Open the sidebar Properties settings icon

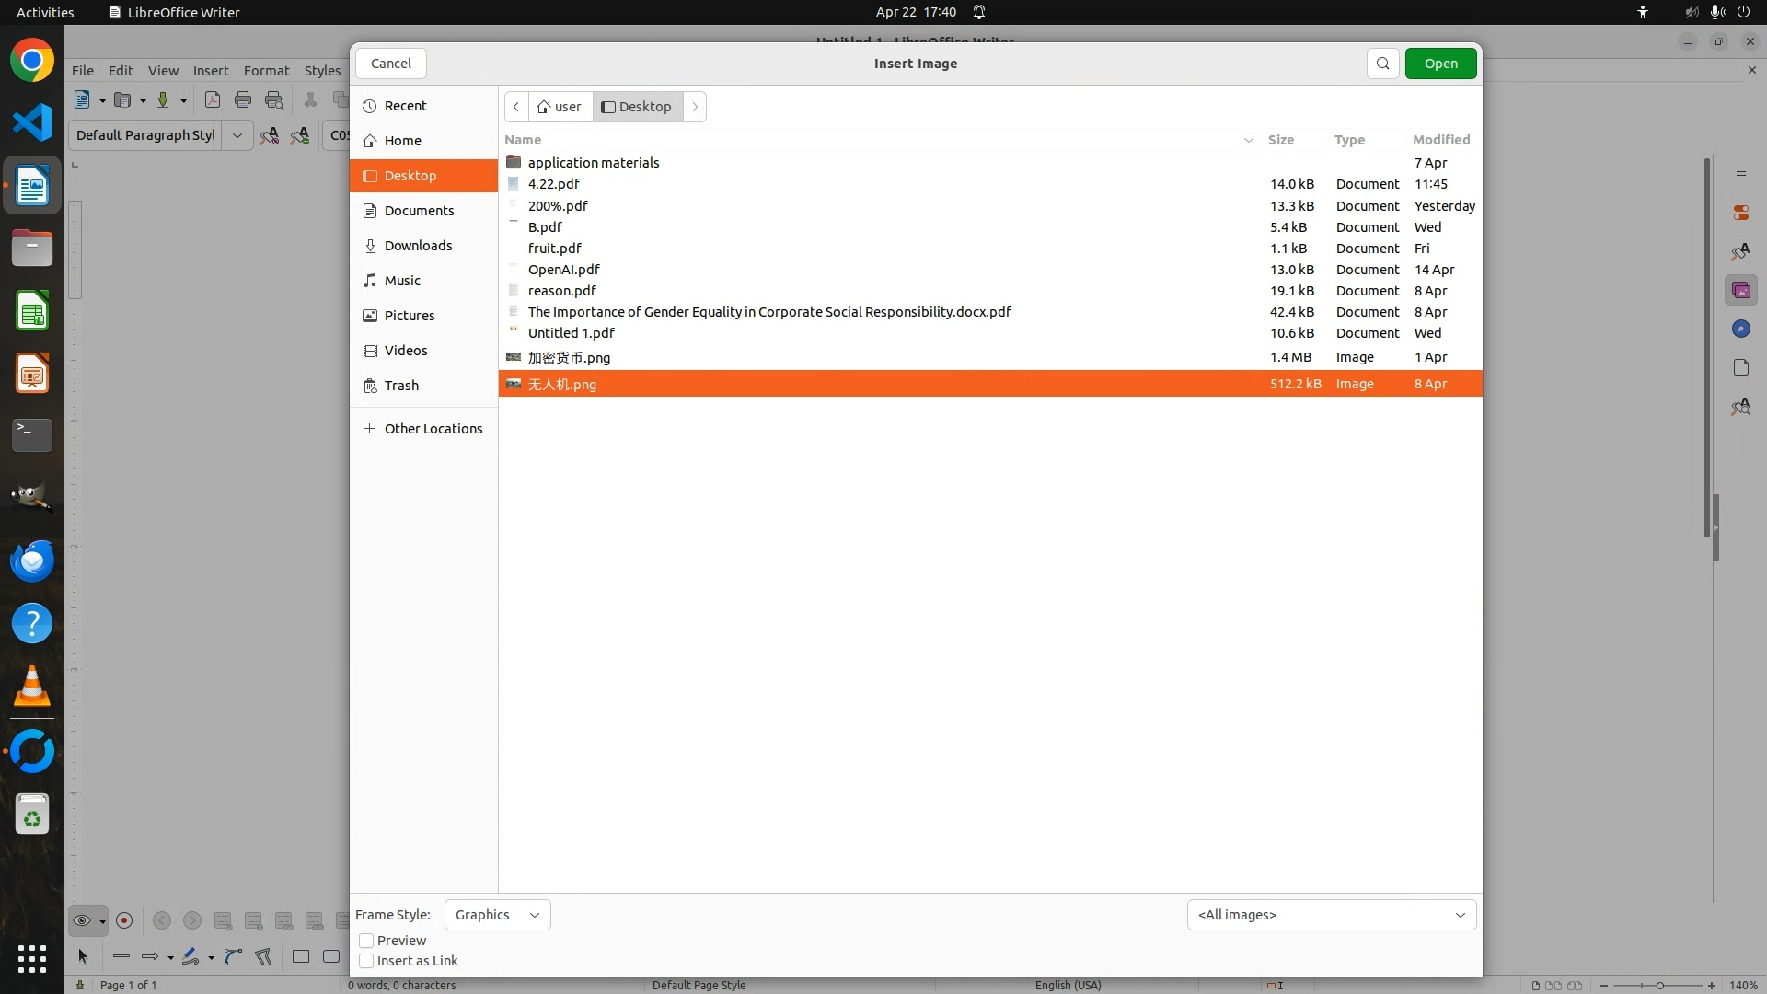[x=1740, y=213]
